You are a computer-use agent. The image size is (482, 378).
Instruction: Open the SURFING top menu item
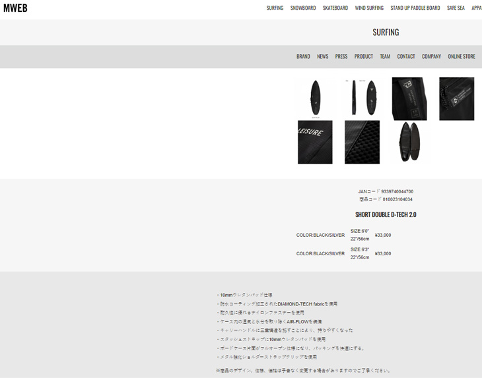(275, 8)
